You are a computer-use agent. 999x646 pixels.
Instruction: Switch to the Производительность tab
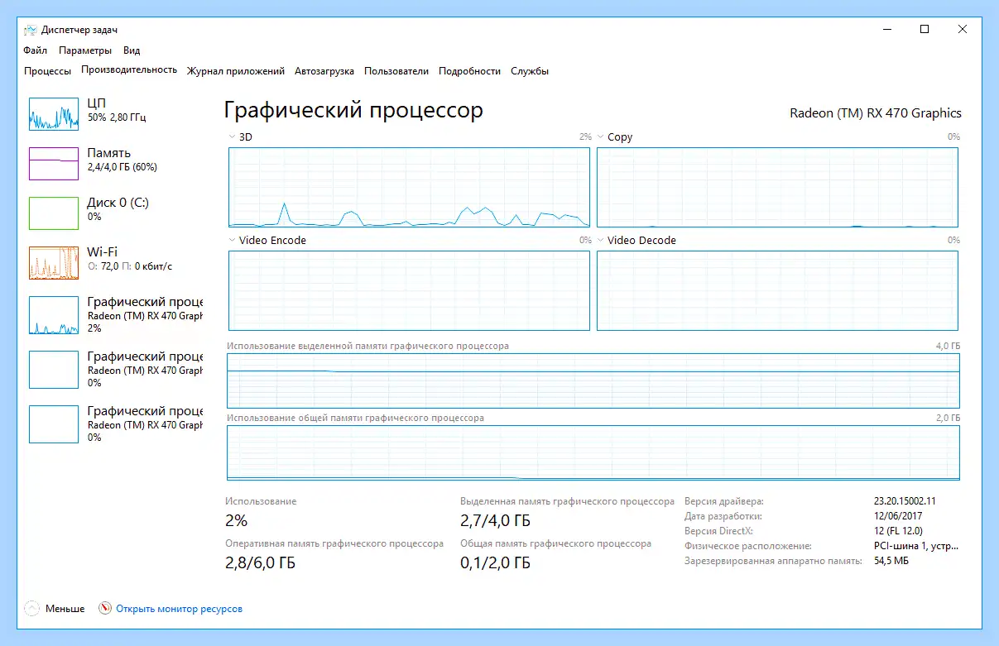[x=129, y=70]
